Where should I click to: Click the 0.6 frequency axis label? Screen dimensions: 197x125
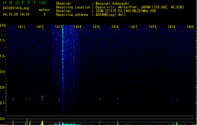click(3, 119)
